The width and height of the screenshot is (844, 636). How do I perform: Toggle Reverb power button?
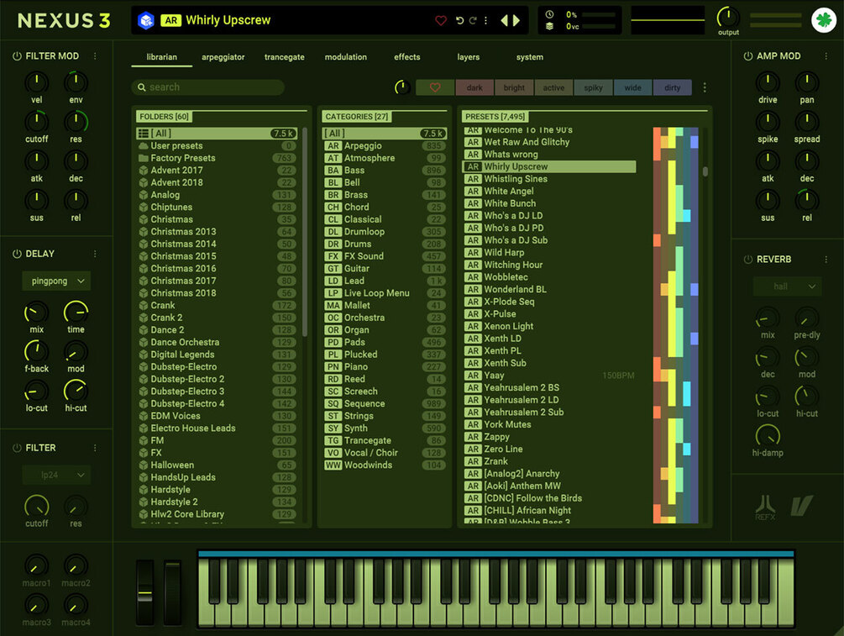(x=747, y=259)
